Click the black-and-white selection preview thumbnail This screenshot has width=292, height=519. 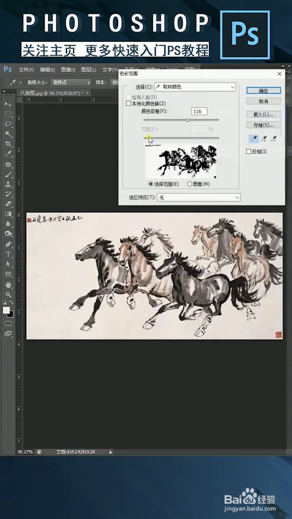coord(181,161)
